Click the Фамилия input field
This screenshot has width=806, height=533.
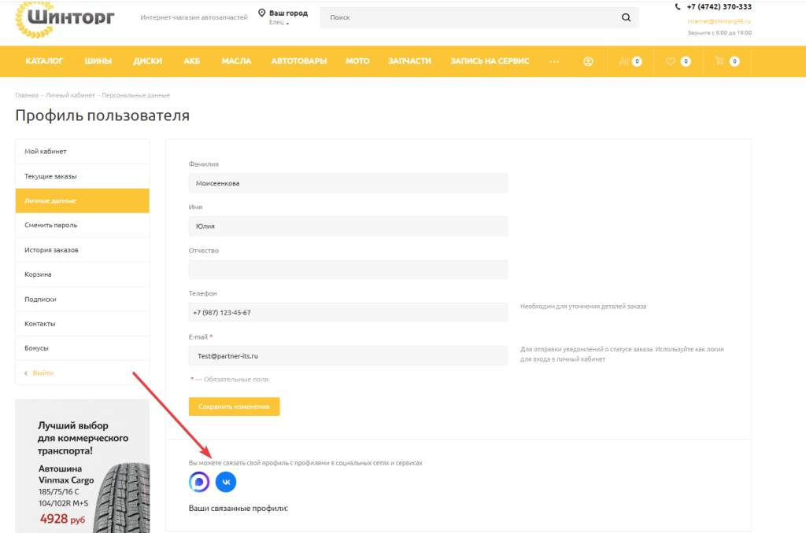(348, 183)
